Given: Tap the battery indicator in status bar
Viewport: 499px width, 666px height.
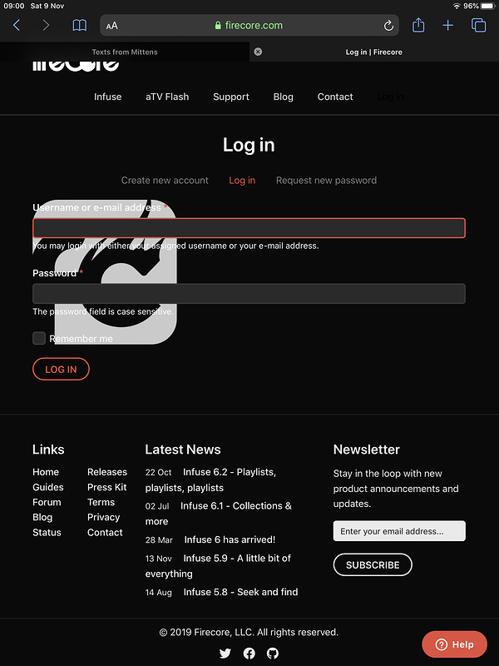Looking at the screenshot, I should pyautogui.click(x=488, y=6).
